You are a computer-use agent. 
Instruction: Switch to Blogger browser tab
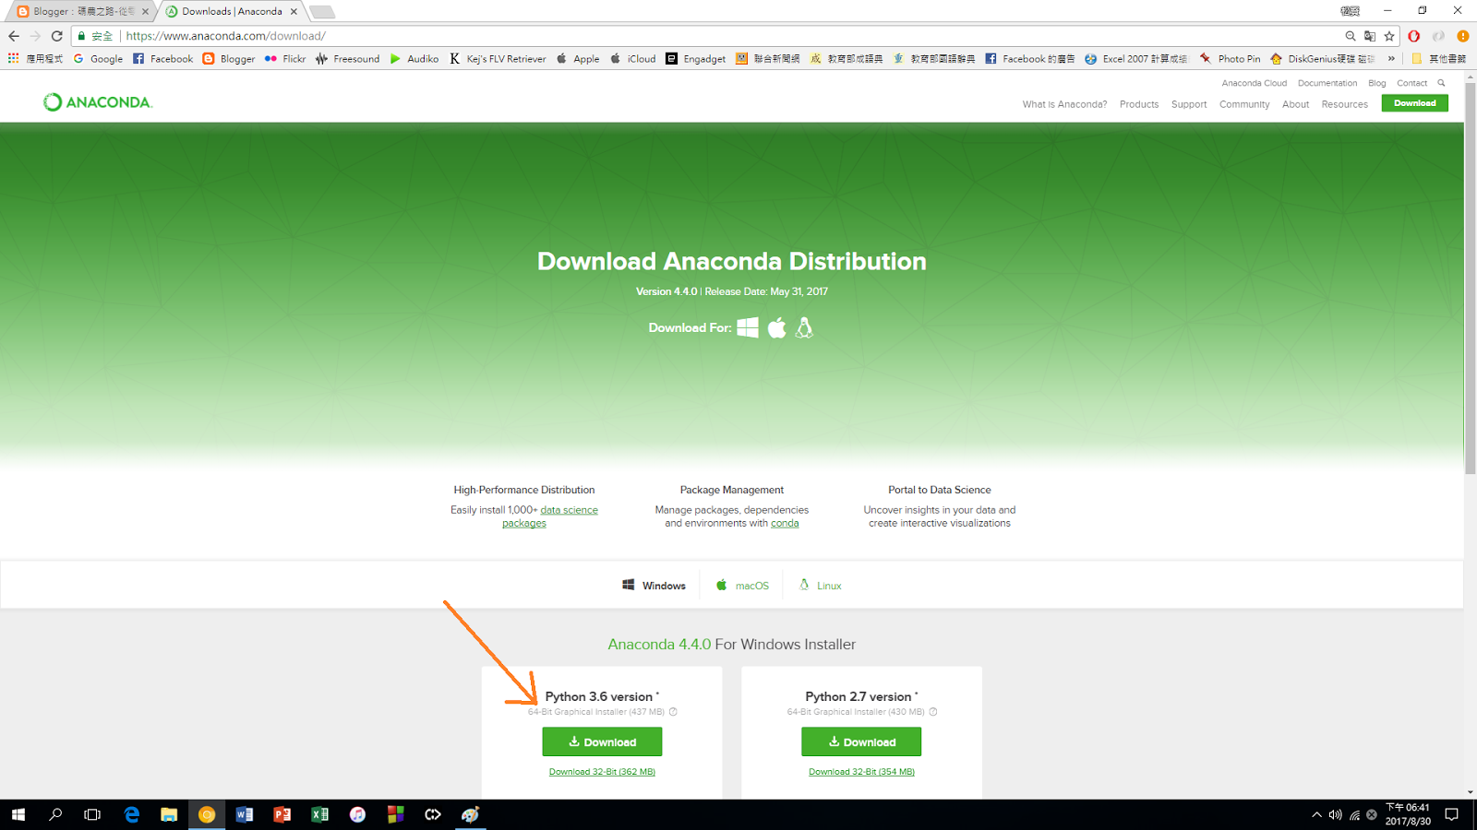click(83, 11)
